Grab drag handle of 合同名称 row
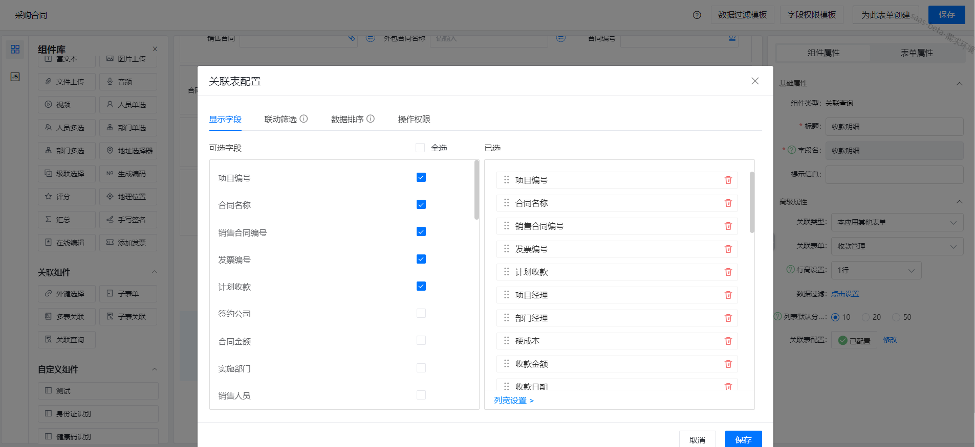Viewport: 975px width, 447px height. click(506, 203)
